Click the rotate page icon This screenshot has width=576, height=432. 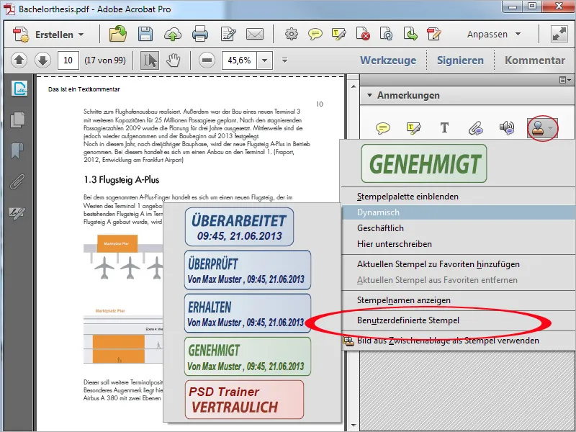point(387,34)
